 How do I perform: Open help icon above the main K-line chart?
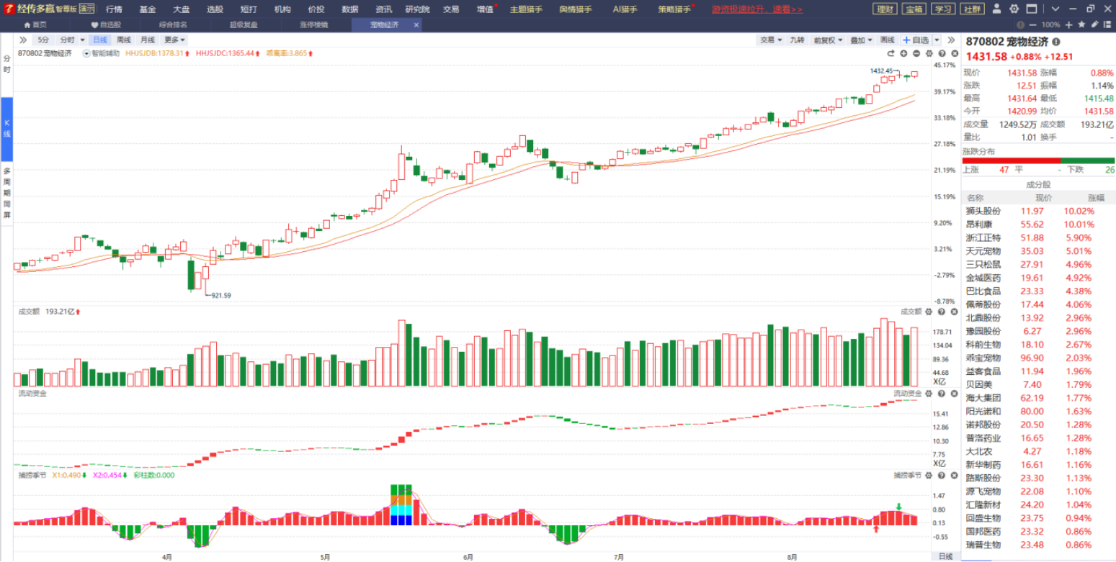[x=940, y=53]
